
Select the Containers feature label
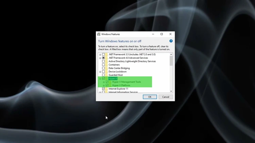click(114, 65)
